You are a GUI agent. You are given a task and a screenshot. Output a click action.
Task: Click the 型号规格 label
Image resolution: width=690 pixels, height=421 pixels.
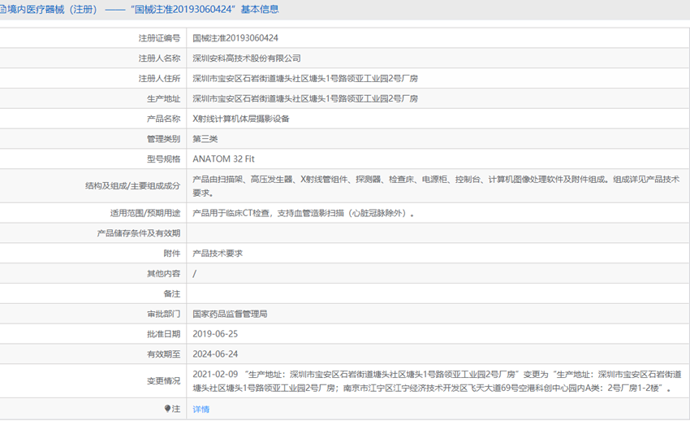163,159
